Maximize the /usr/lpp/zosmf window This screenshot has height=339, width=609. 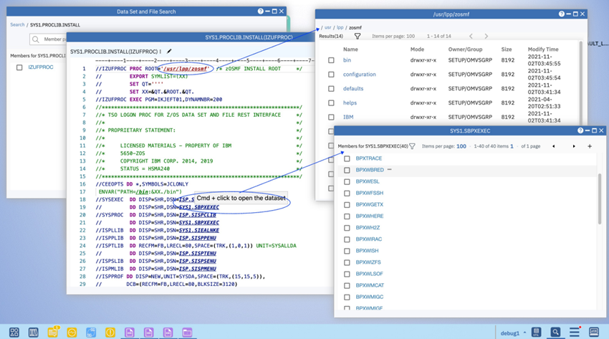(x=575, y=14)
